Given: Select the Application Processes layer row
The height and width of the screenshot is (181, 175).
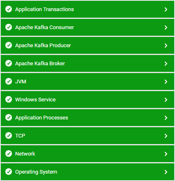Looking at the screenshot, I should [x=87, y=118].
